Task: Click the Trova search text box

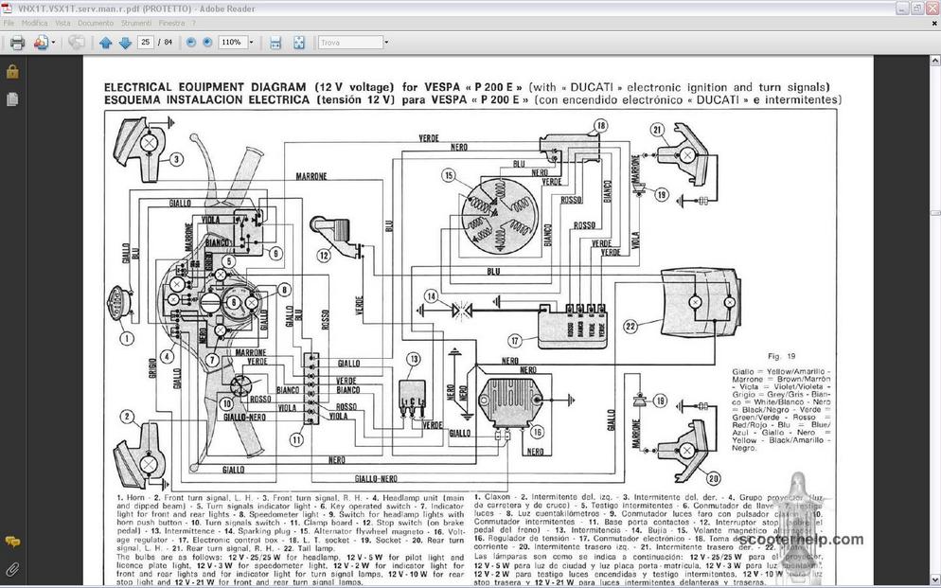Action: tap(347, 43)
